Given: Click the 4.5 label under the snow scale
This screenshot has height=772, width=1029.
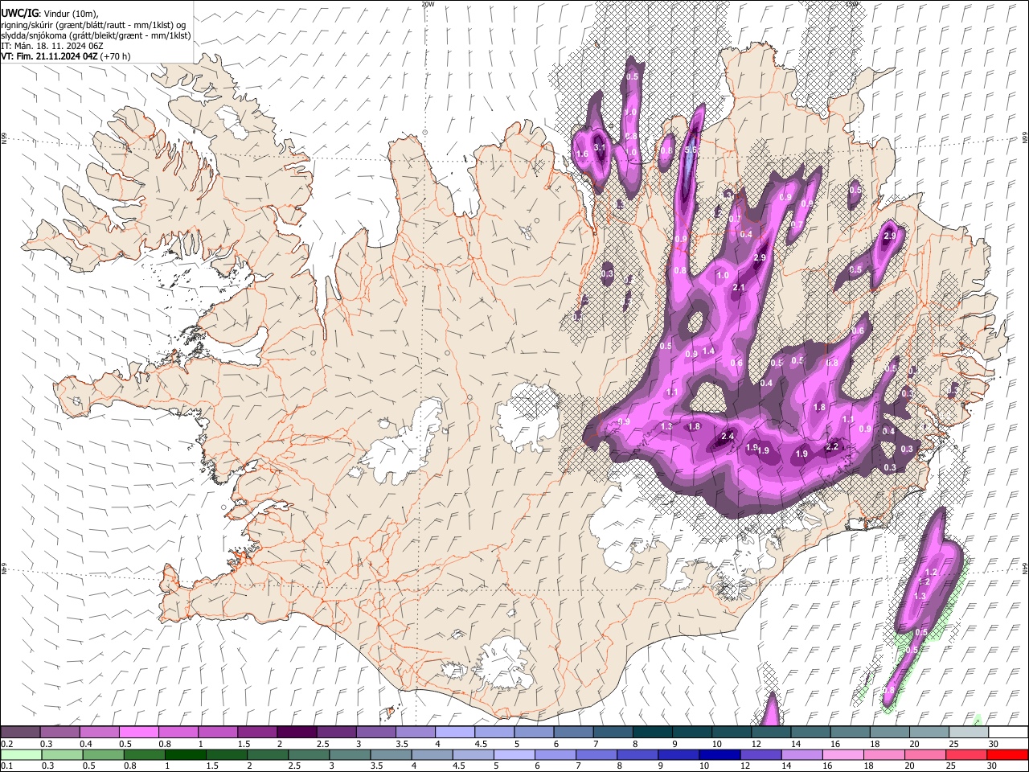Looking at the screenshot, I should [481, 744].
